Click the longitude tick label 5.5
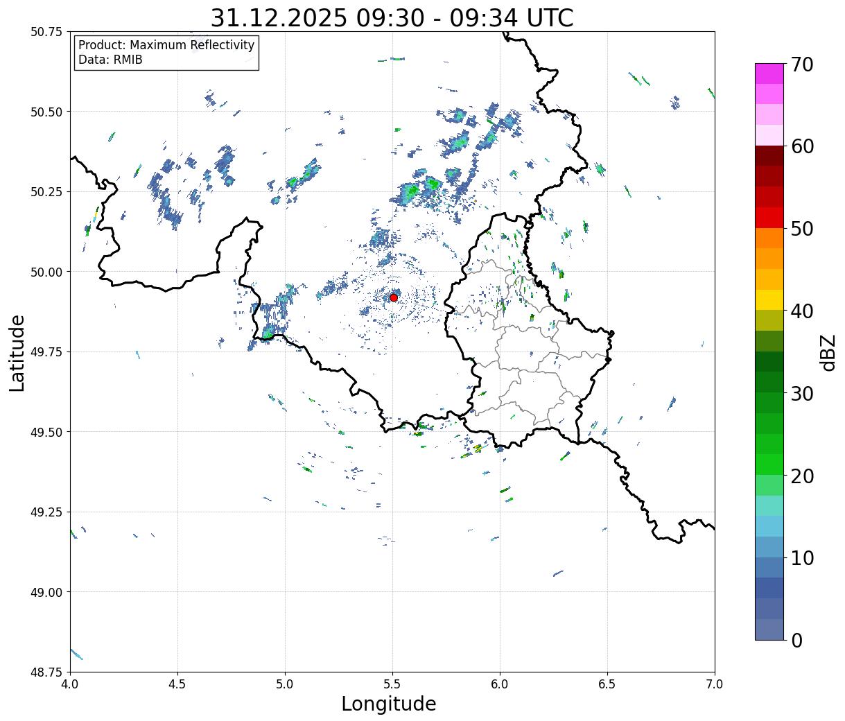 coord(392,684)
